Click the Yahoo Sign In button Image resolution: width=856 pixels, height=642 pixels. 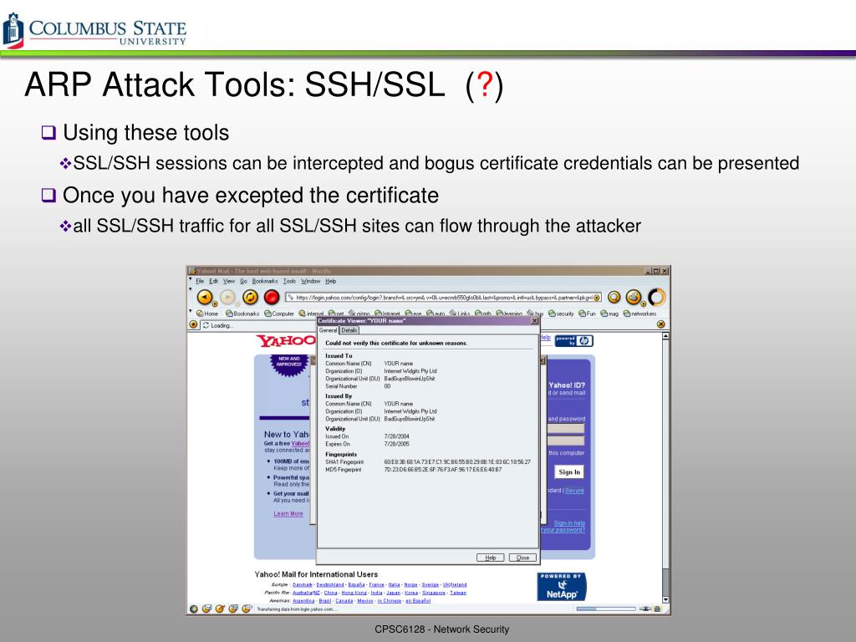[x=569, y=471]
